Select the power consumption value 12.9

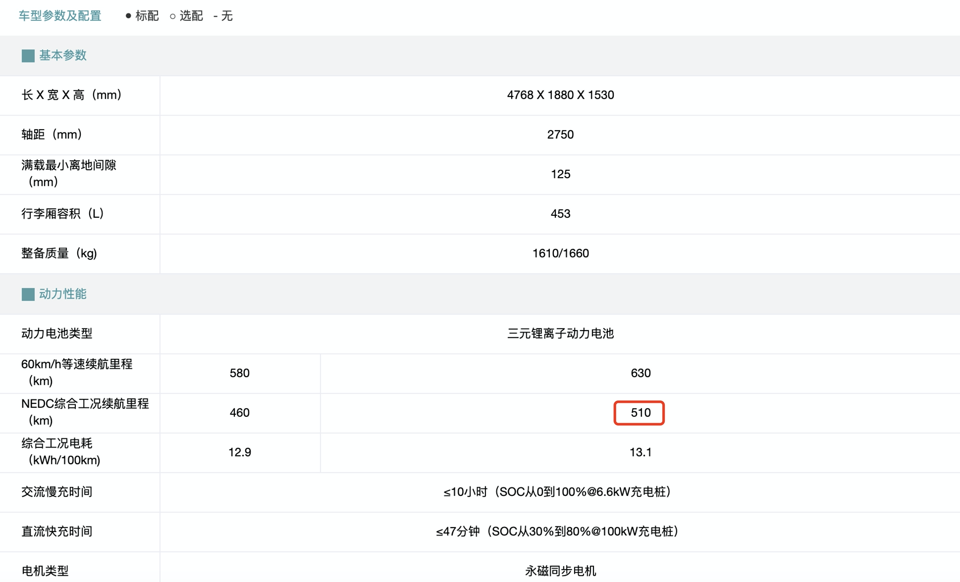[x=240, y=452]
